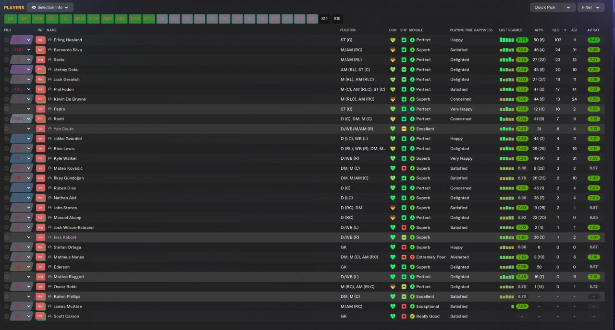Select the S14 substitute slot
The height and width of the screenshot is (330, 615).
point(325,19)
